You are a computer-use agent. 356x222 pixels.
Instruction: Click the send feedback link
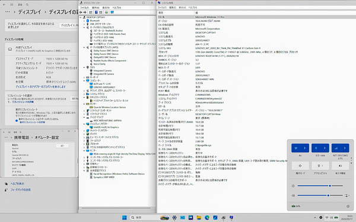[20, 189]
